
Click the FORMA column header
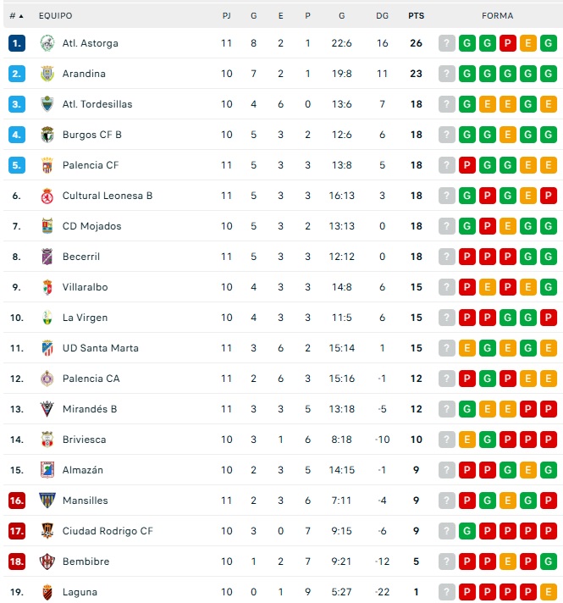pos(497,16)
